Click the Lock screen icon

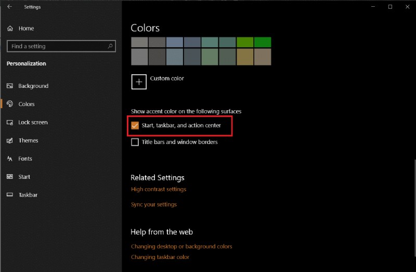[x=10, y=122]
